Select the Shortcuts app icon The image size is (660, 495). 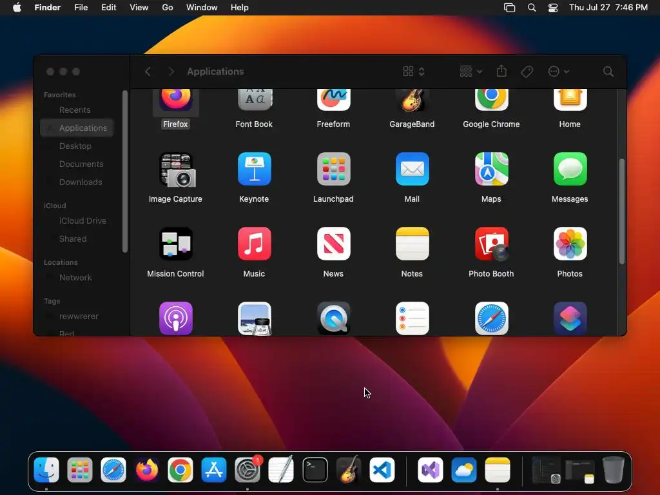570,318
